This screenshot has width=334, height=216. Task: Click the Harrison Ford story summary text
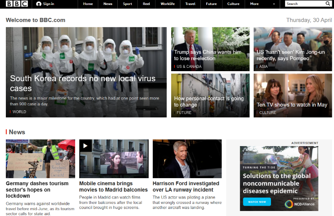point(187,202)
